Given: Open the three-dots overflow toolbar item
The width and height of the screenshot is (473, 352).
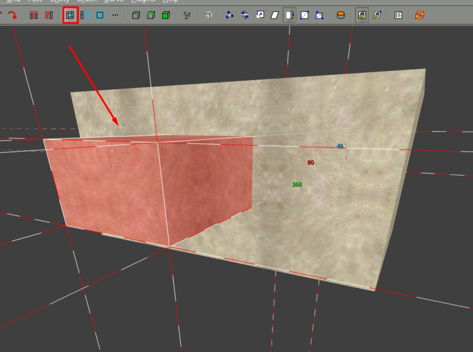Looking at the screenshot, I should point(115,15).
